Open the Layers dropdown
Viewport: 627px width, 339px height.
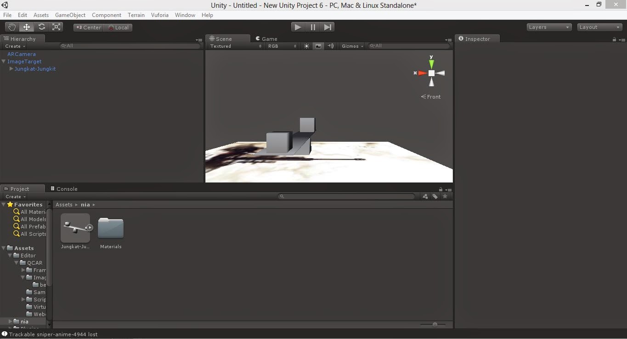point(549,27)
